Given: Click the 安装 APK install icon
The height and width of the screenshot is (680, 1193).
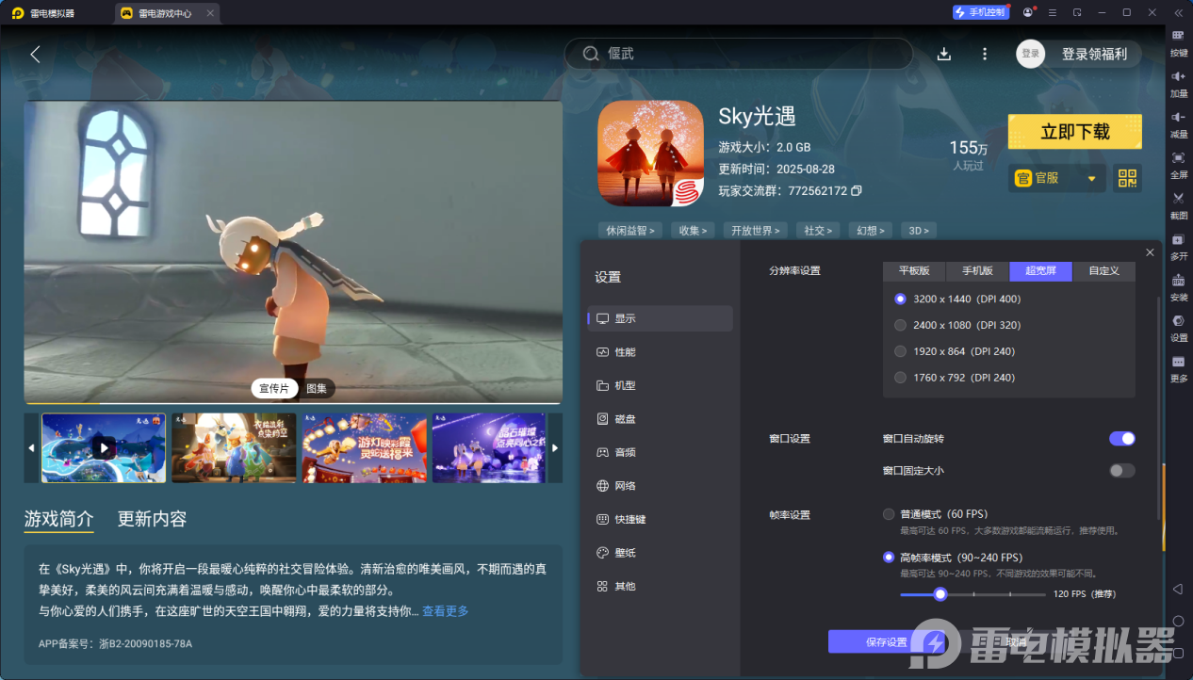Looking at the screenshot, I should coord(1178,280).
